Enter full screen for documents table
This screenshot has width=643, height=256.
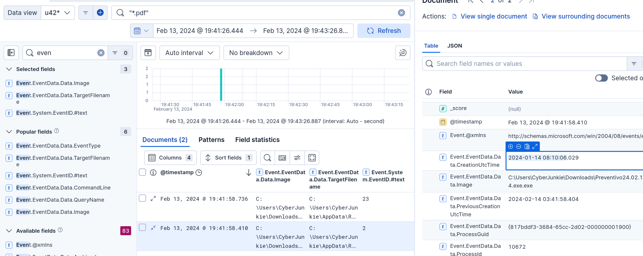312,158
